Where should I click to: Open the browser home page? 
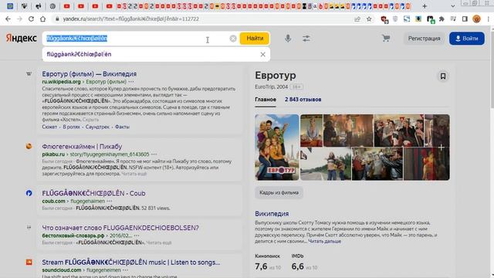43,19
